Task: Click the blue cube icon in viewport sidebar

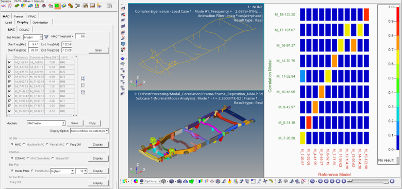Action: click(123, 59)
